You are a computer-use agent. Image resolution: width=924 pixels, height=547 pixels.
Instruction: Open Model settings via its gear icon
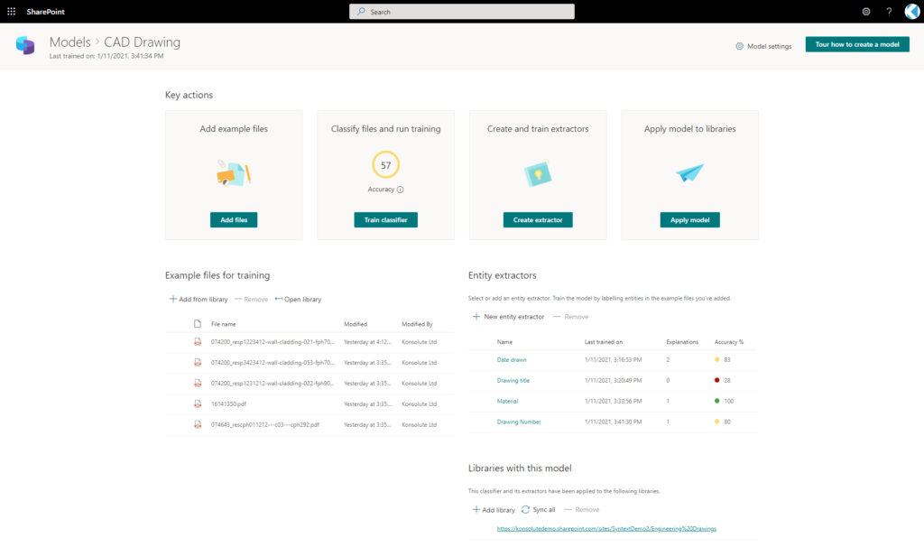(741, 44)
